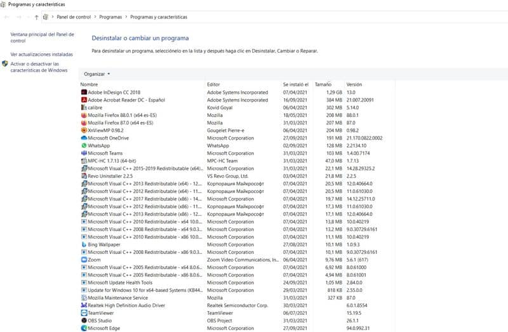Select the TeamViewer program name
This screenshot has height=332, width=508.
101,313
